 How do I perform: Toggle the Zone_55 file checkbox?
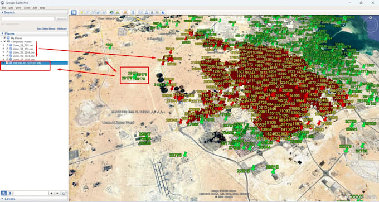tap(7, 52)
